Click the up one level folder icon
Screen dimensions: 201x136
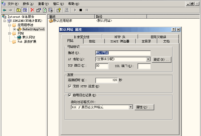(x=19, y=10)
